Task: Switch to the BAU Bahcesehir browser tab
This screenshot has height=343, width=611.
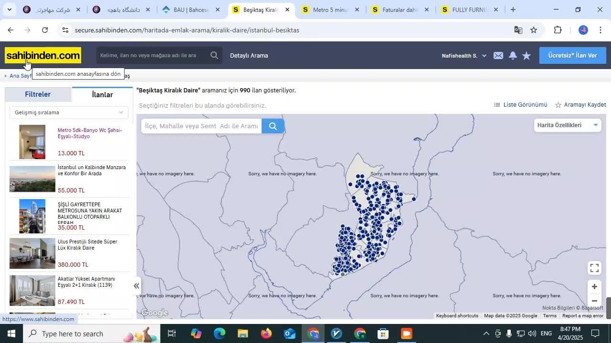Action: pyautogui.click(x=190, y=10)
